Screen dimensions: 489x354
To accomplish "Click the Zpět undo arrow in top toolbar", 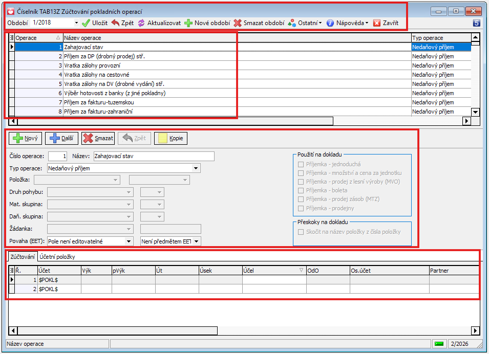I will tap(115, 23).
